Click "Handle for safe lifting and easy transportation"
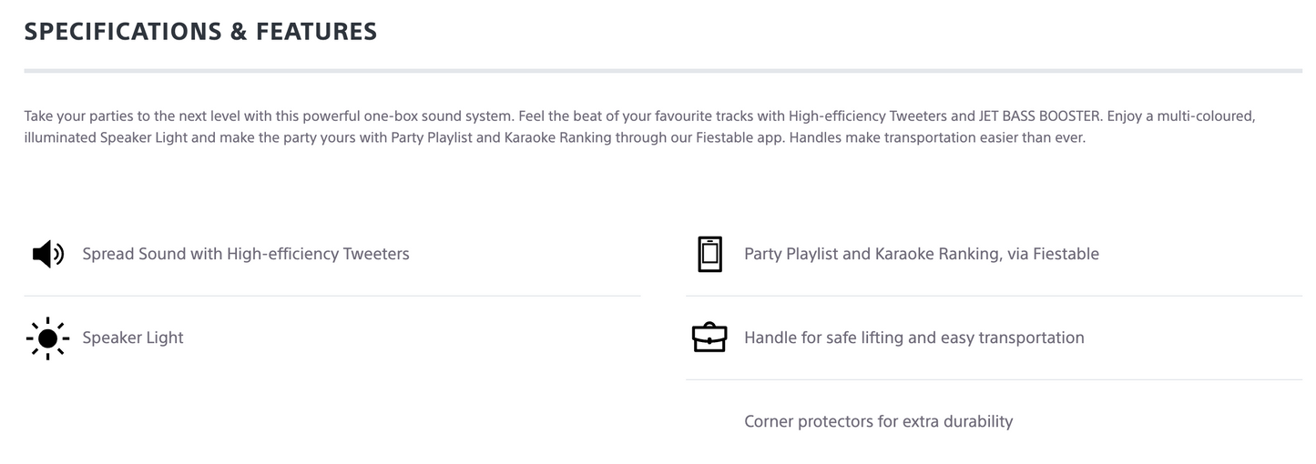This screenshot has height=464, width=1316. [x=913, y=338]
